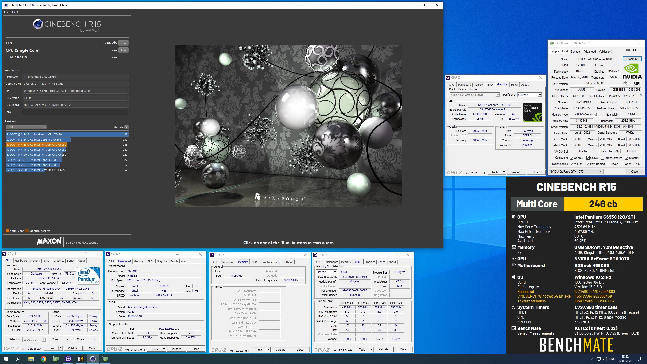647x364 pixels.
Task: Take a GPU-Z screenshot with the camera icon
Action: tap(628, 50)
